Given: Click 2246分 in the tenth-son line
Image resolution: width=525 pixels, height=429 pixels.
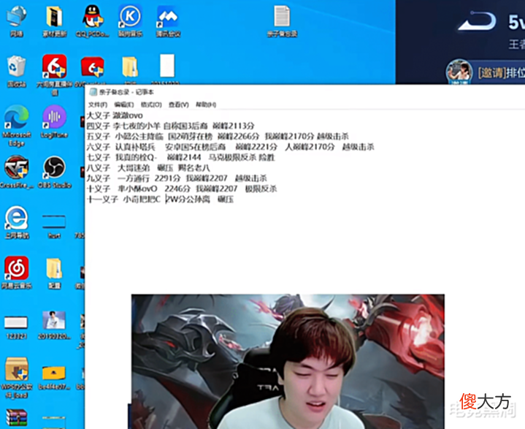Looking at the screenshot, I should [177, 189].
